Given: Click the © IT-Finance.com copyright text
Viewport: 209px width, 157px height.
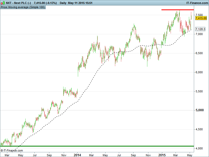Looking at the screenshot, I should (12, 150).
